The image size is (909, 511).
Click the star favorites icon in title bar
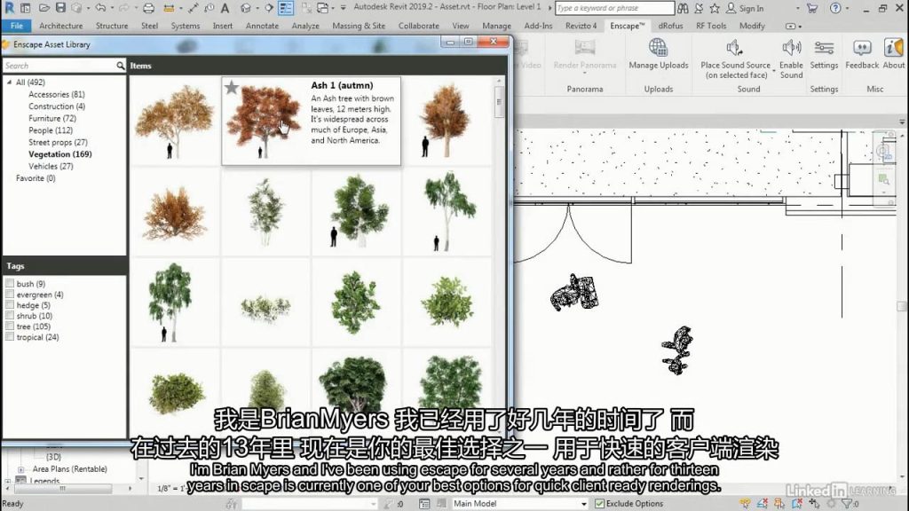click(x=715, y=8)
